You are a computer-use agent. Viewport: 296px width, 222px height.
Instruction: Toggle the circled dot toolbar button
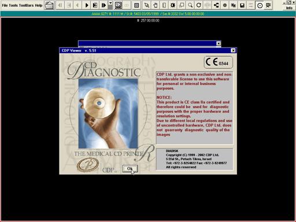pyautogui.click(x=260, y=5)
